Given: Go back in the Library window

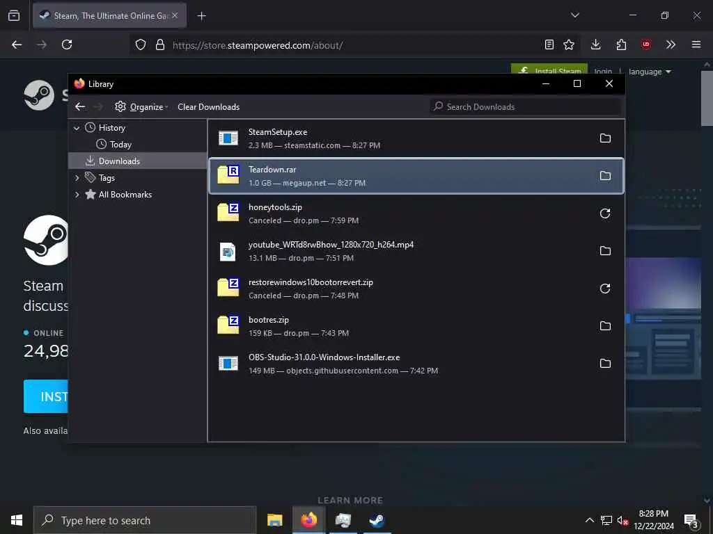Looking at the screenshot, I should click(80, 106).
